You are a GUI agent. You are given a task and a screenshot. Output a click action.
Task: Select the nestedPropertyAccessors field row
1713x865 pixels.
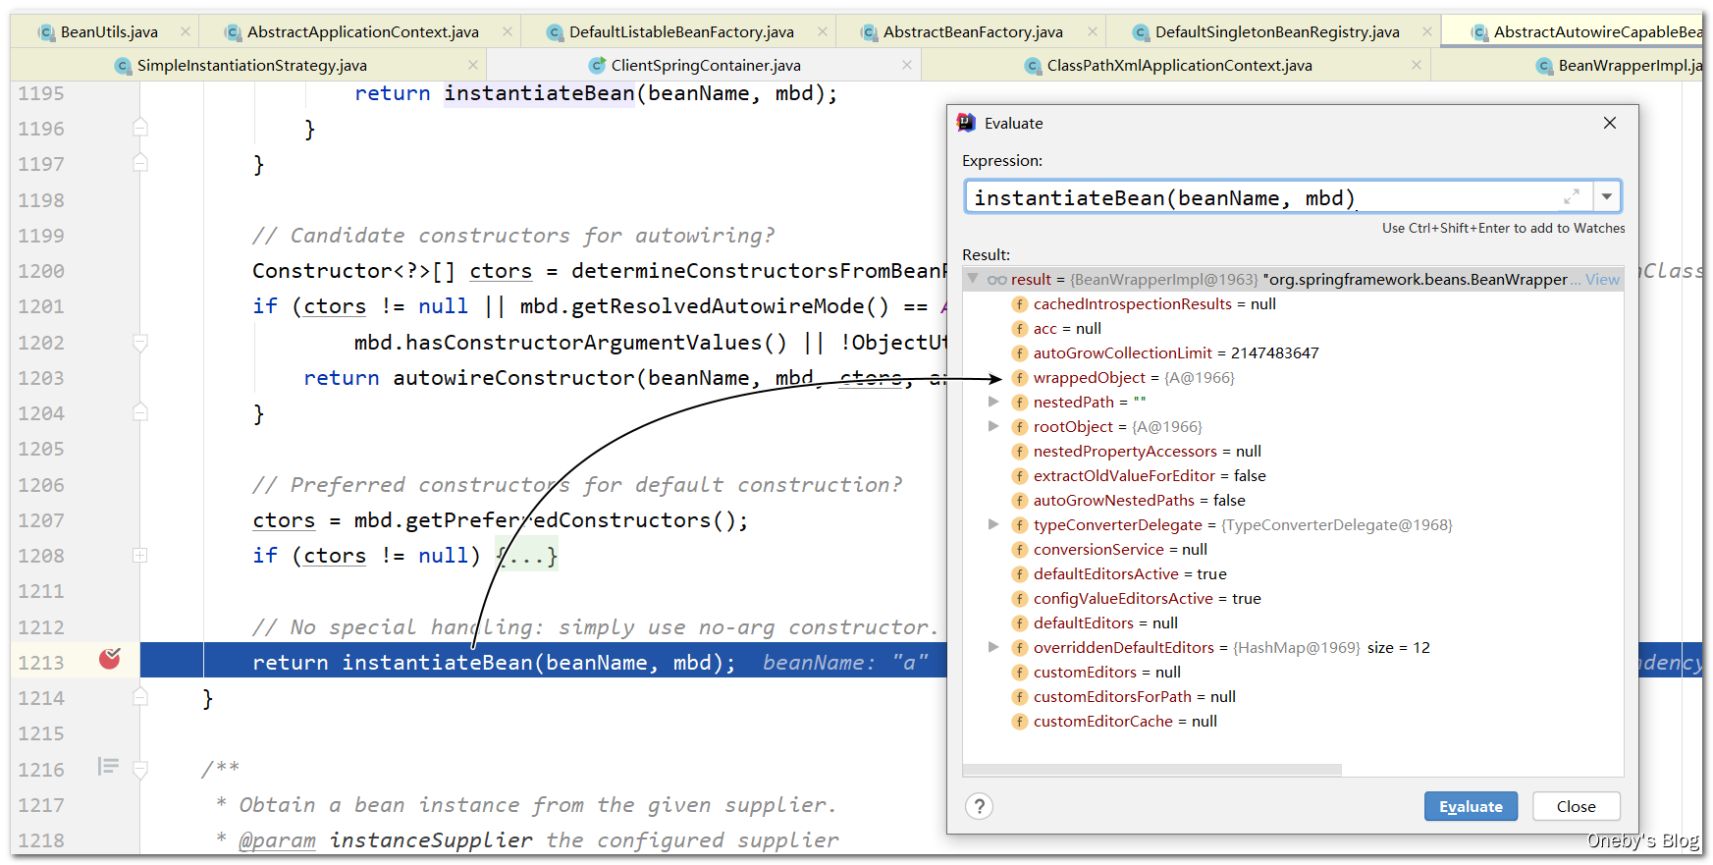[1293, 451]
